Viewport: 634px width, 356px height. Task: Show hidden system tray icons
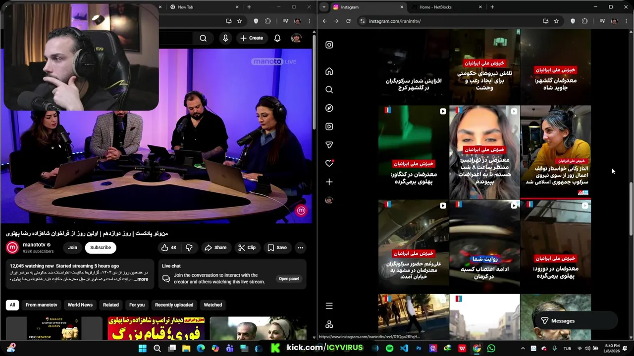pos(523,348)
